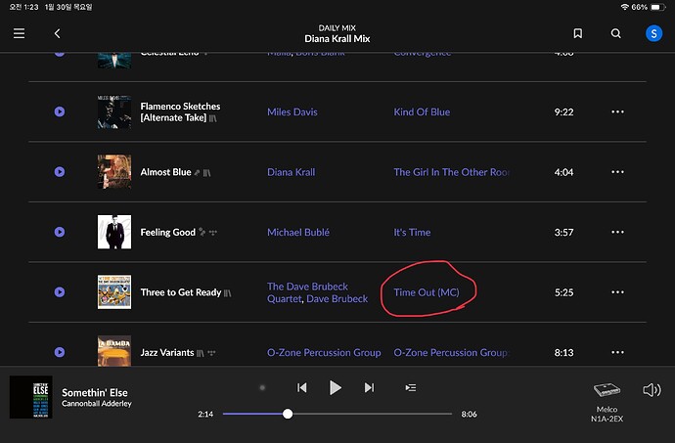Resume playback with main play button
The height and width of the screenshot is (443, 675).
click(x=335, y=387)
